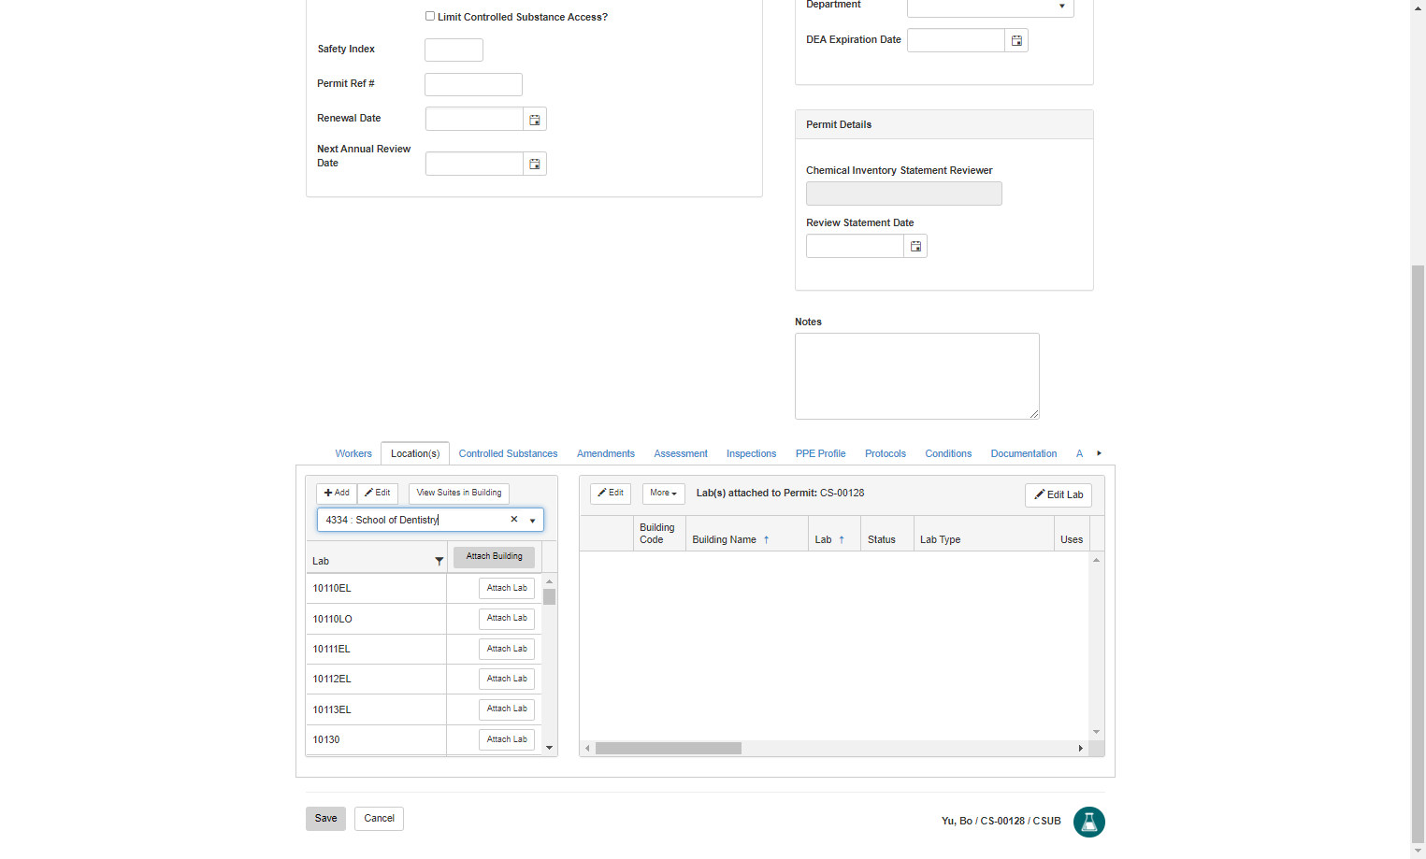Click Edit beside the More dropdown
The width and height of the screenshot is (1426, 859).
coord(611,494)
